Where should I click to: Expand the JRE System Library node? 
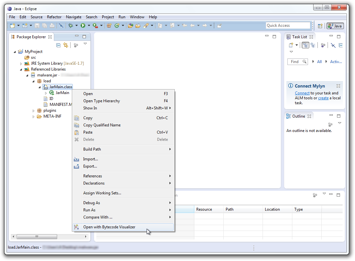pyautogui.click(x=21, y=64)
